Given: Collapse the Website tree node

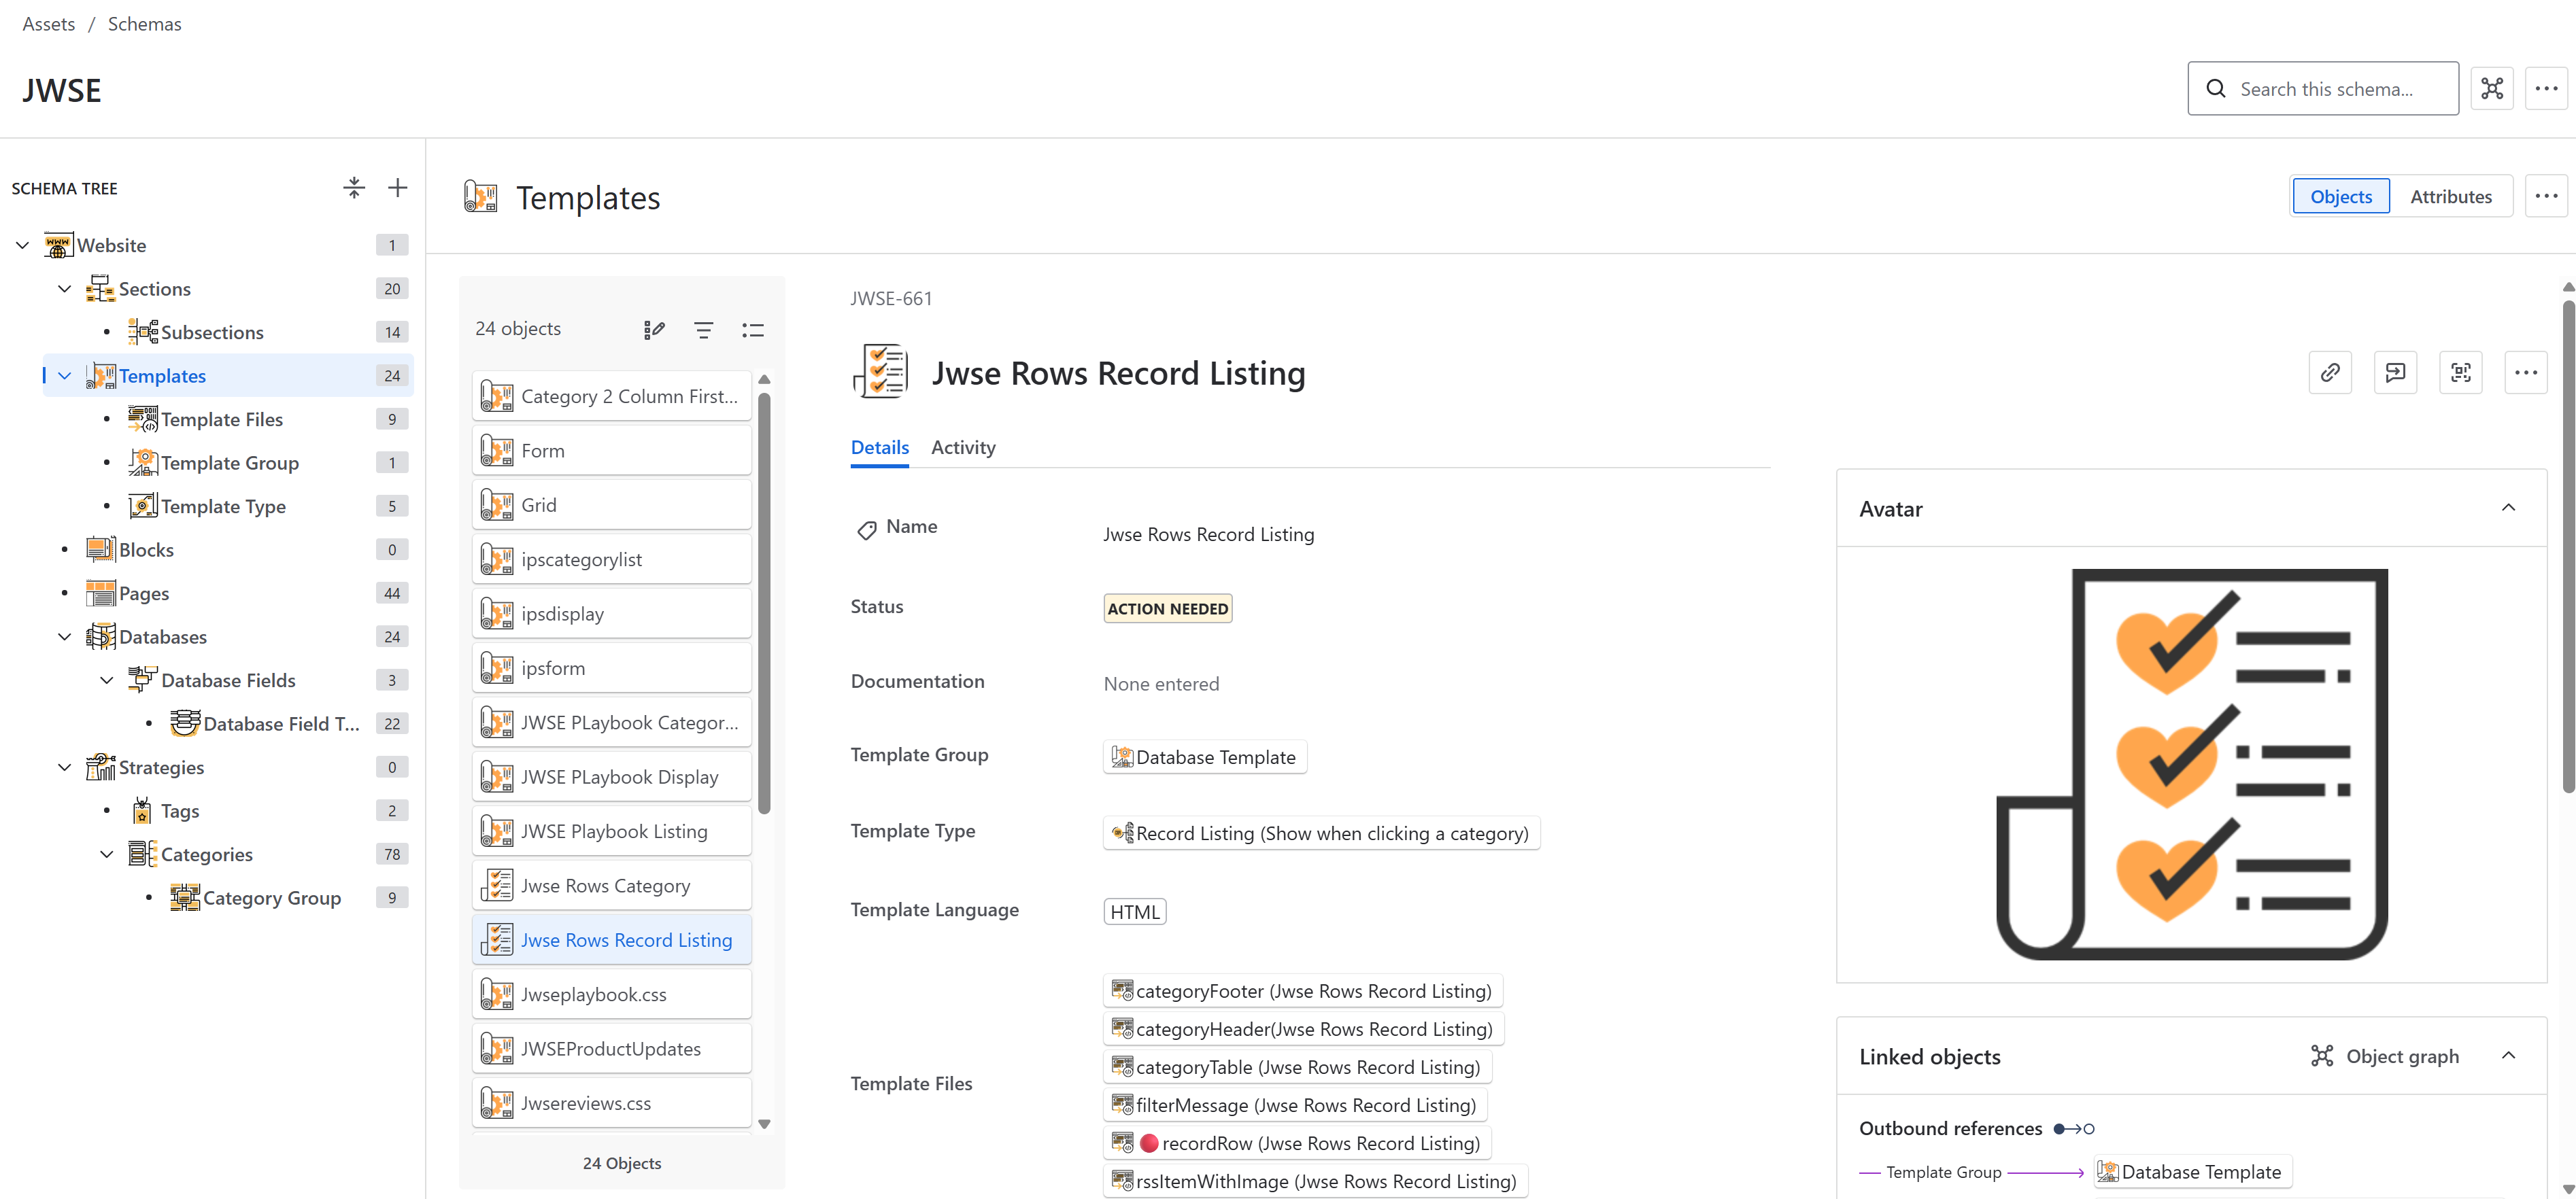Looking at the screenshot, I should click(23, 245).
